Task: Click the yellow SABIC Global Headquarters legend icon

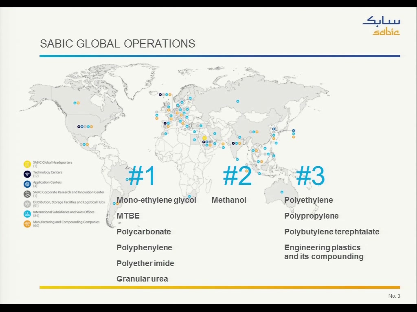Action: coord(27,164)
